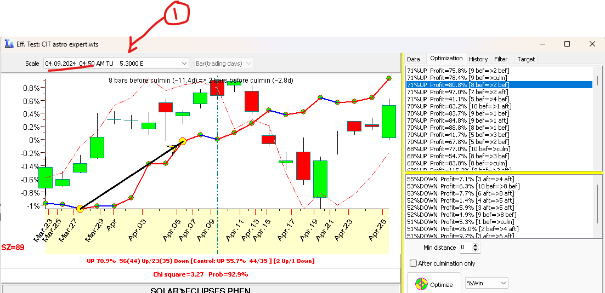Image resolution: width=605 pixels, height=293 pixels.
Task: Maximize the Eff. Test window
Action: (x=567, y=44)
